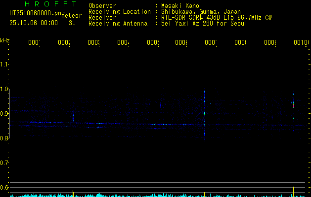The height and width of the screenshot is (197, 311).
Task: Click the 1.1 frequency axis label
Action: click(x=4, y=64)
